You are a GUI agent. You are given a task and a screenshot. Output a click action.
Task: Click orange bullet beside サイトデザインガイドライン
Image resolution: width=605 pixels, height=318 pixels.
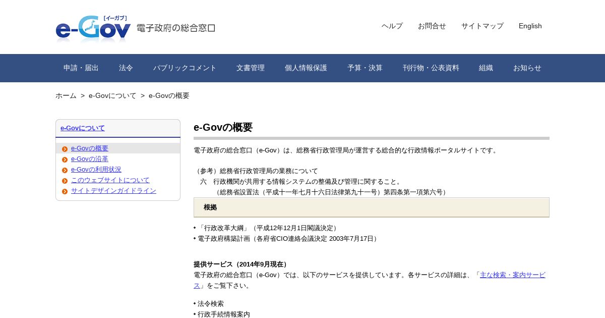[x=65, y=191]
